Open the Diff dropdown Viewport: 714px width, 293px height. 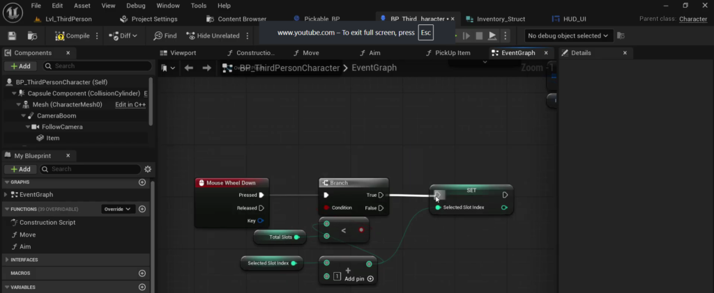[x=123, y=36]
